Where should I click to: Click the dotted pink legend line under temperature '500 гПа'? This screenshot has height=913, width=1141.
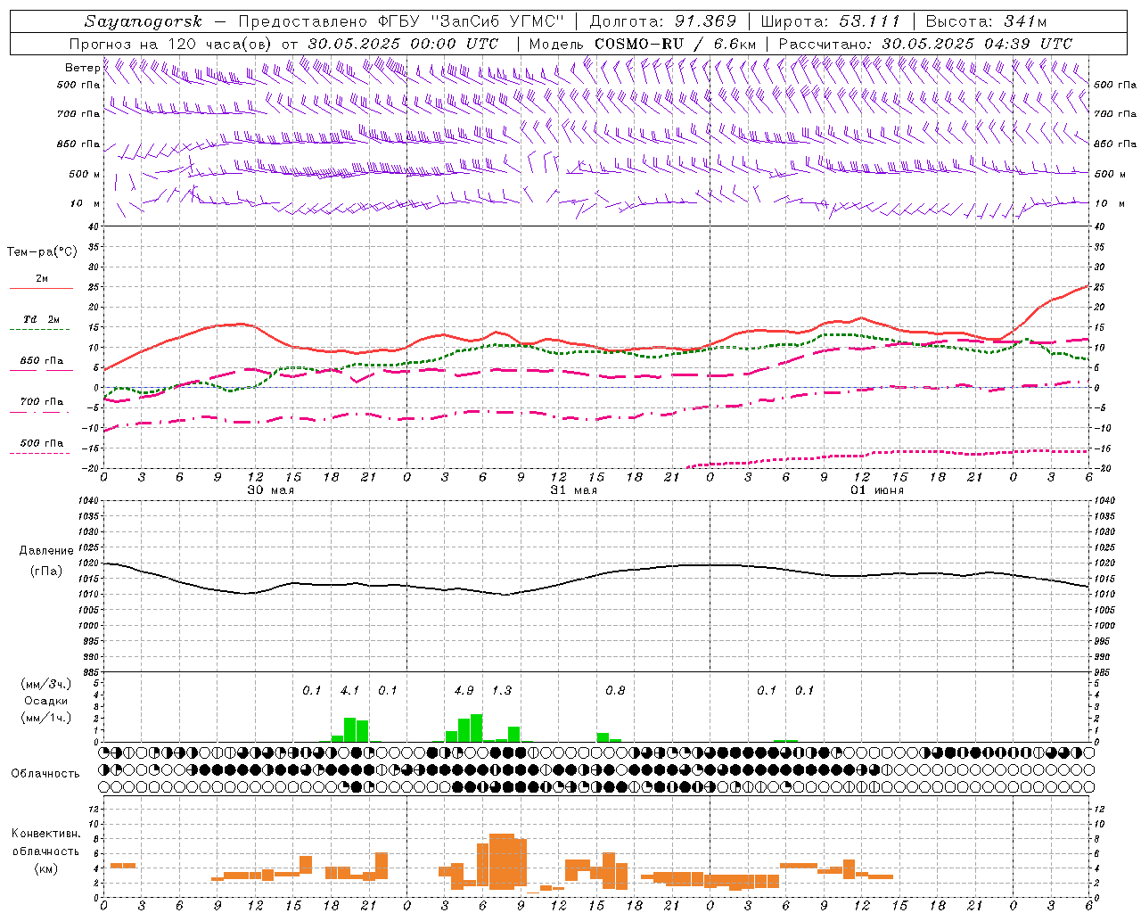tap(41, 454)
